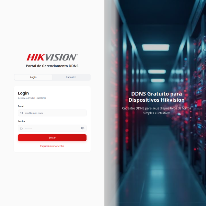This screenshot has width=206, height=206.
Task: Switch to the Login tab
Action: point(33,77)
